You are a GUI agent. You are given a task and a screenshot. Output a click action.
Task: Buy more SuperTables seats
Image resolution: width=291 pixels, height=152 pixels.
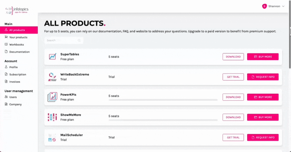[263, 57]
